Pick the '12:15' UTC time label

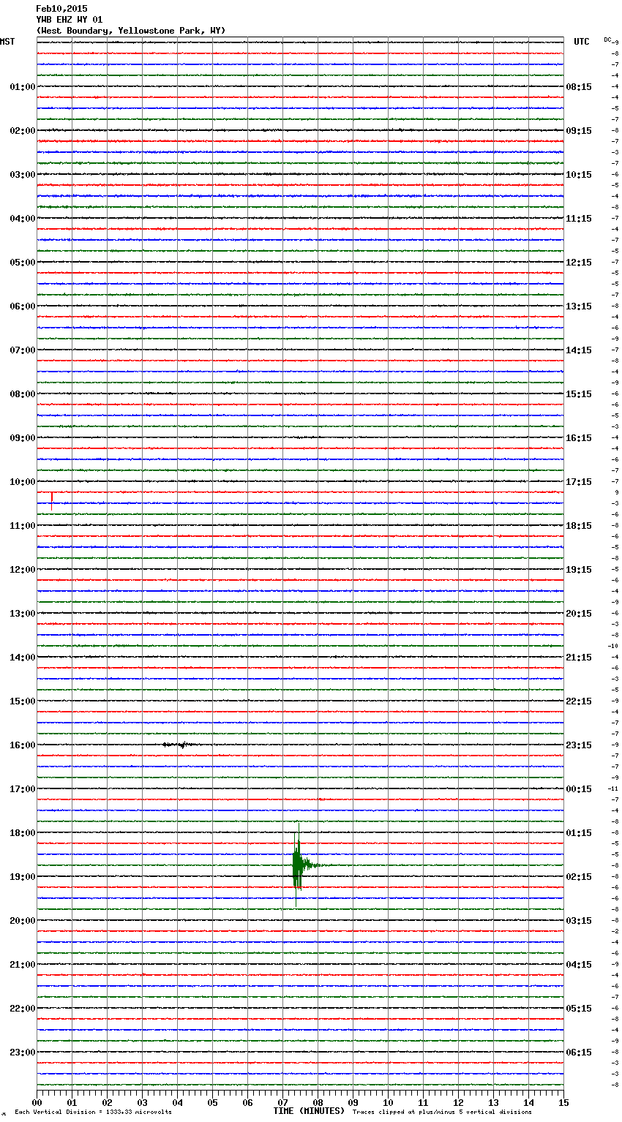point(579,263)
